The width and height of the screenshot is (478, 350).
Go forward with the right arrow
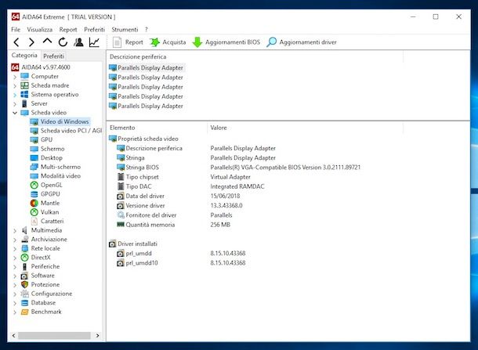31,42
